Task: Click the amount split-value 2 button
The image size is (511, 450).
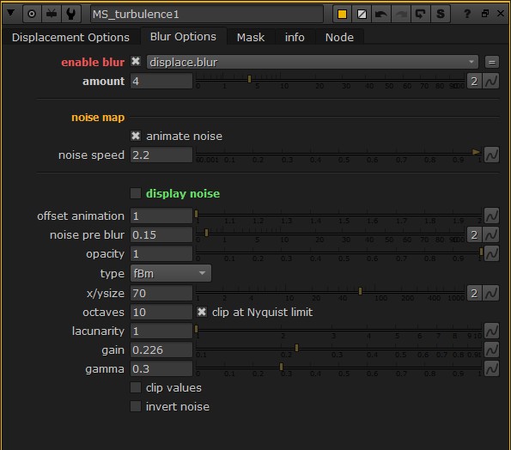Action: point(474,81)
